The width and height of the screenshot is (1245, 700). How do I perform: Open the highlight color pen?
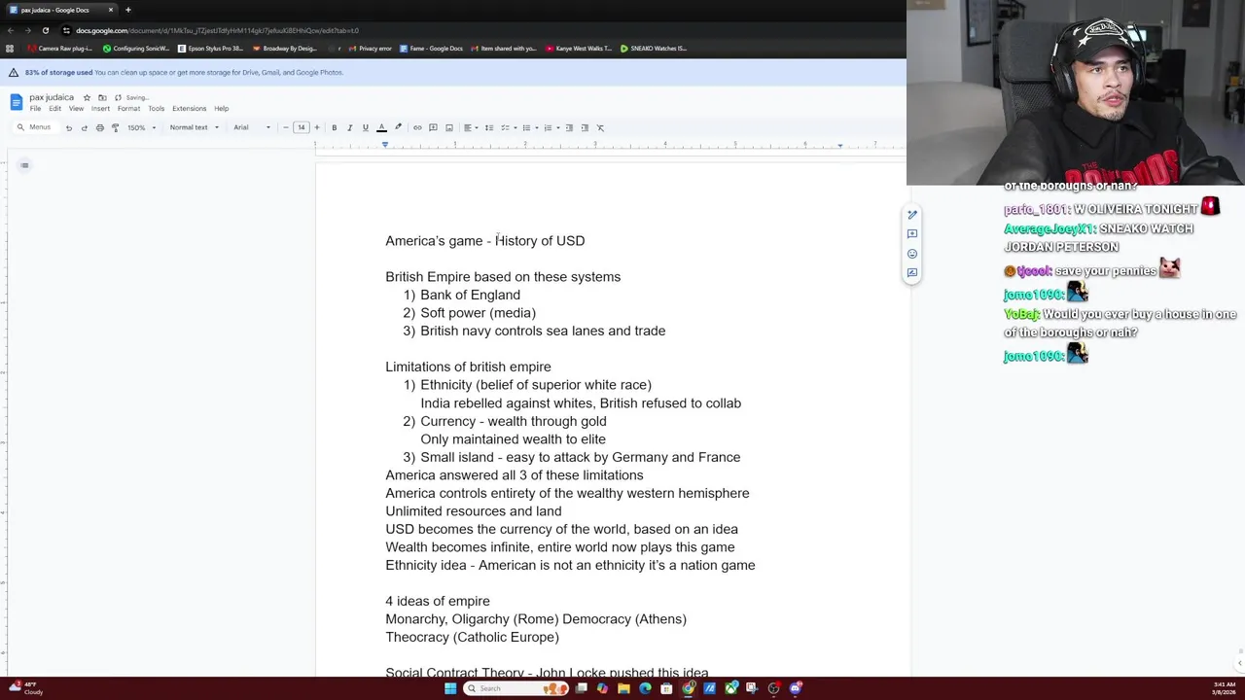click(398, 127)
